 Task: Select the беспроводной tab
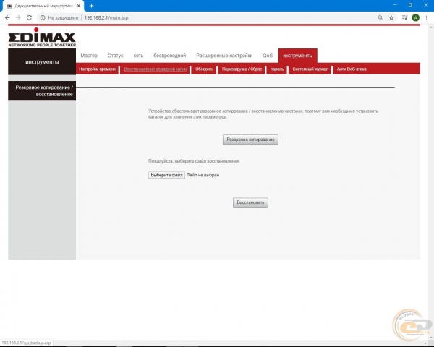[x=170, y=56]
